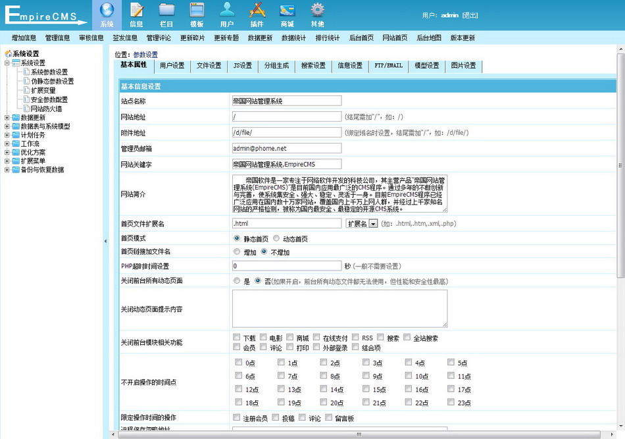Click the folder icon beside 数据表与系统模型
The image size is (625, 439).
(16, 126)
